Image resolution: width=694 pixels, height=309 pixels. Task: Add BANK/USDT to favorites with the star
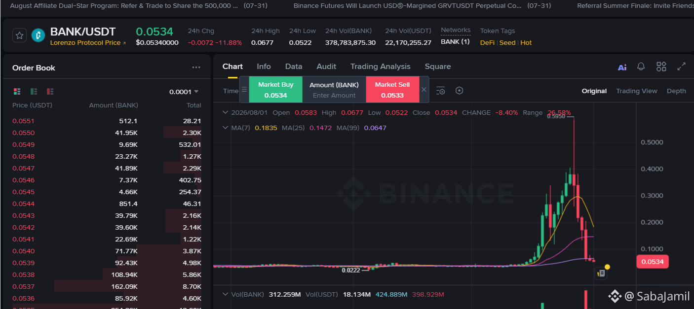click(x=19, y=35)
